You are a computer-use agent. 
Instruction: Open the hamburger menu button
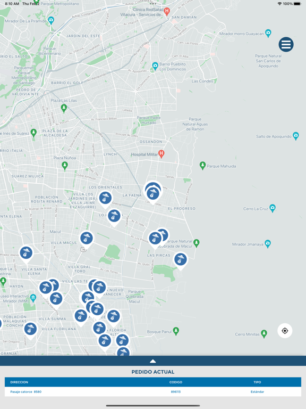(286, 44)
